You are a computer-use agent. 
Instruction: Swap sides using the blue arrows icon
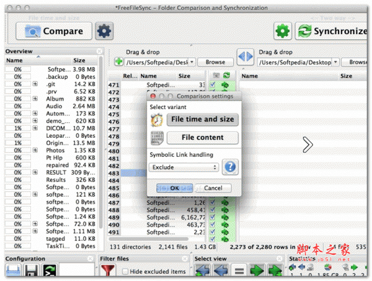(x=246, y=56)
